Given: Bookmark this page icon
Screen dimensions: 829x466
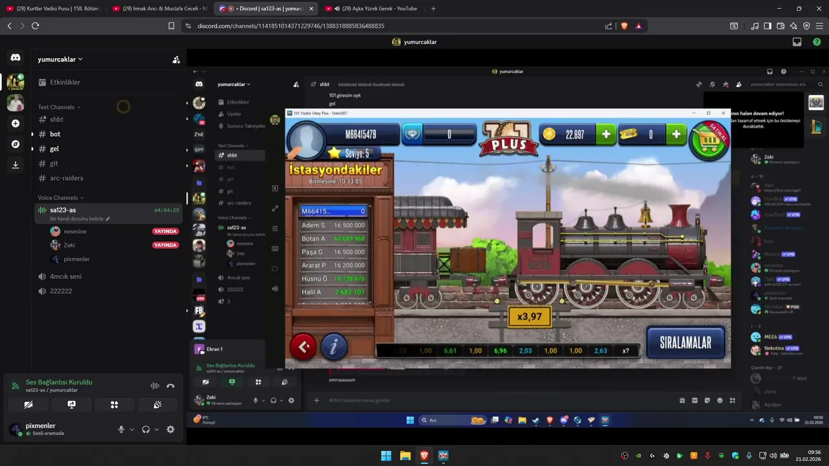Looking at the screenshot, I should coord(171,26).
